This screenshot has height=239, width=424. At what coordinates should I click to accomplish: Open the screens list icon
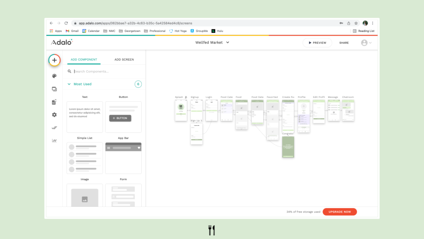click(x=54, y=89)
